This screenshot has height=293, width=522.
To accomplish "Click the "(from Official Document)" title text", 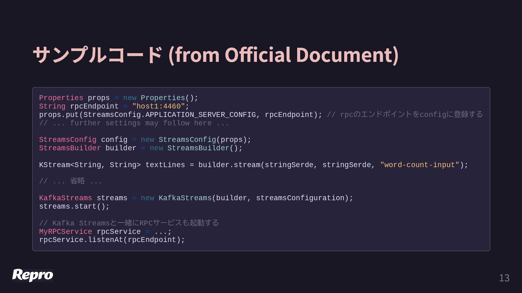I will click(283, 55).
